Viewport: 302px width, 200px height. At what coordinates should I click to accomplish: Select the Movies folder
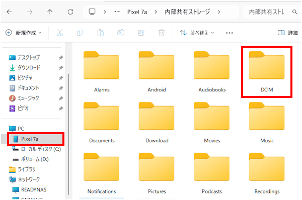click(x=212, y=123)
